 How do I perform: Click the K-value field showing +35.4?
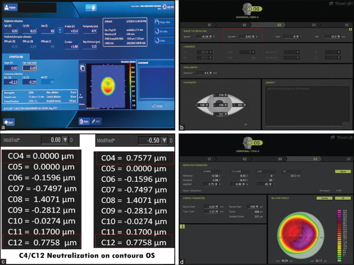71,31
